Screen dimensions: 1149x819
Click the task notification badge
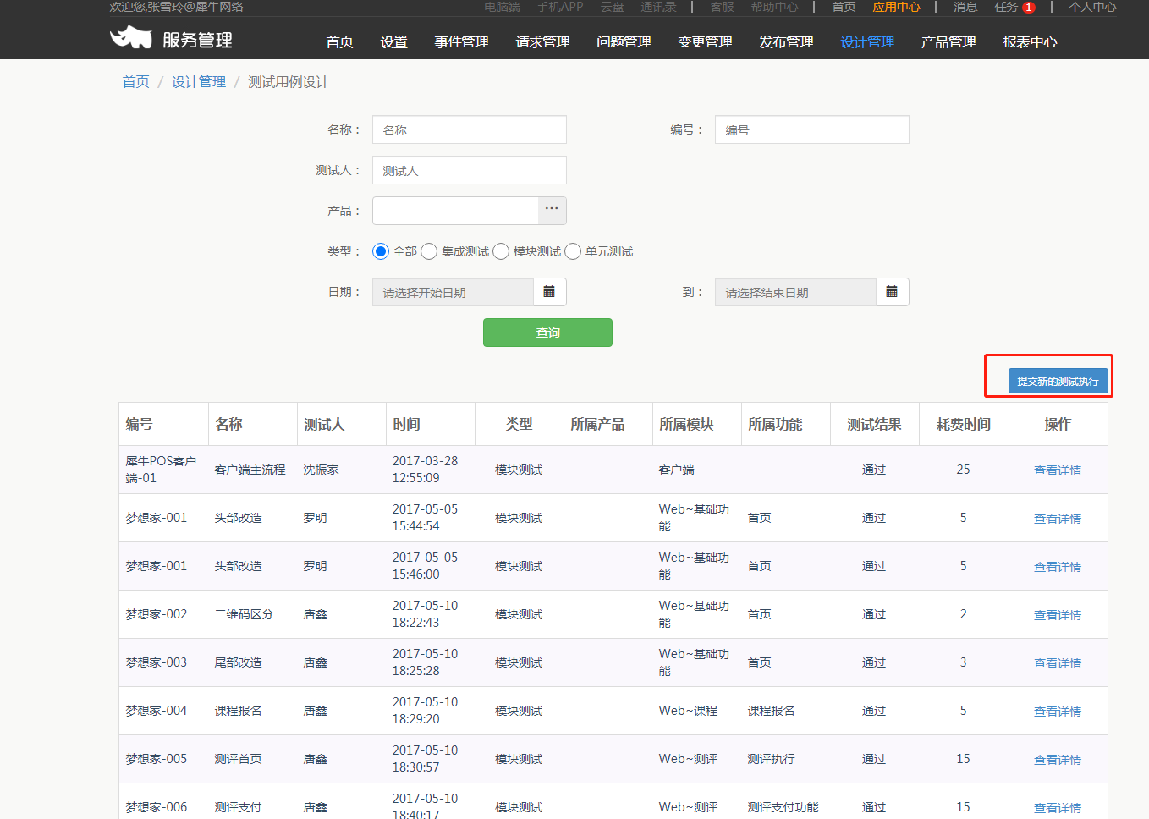point(1028,8)
